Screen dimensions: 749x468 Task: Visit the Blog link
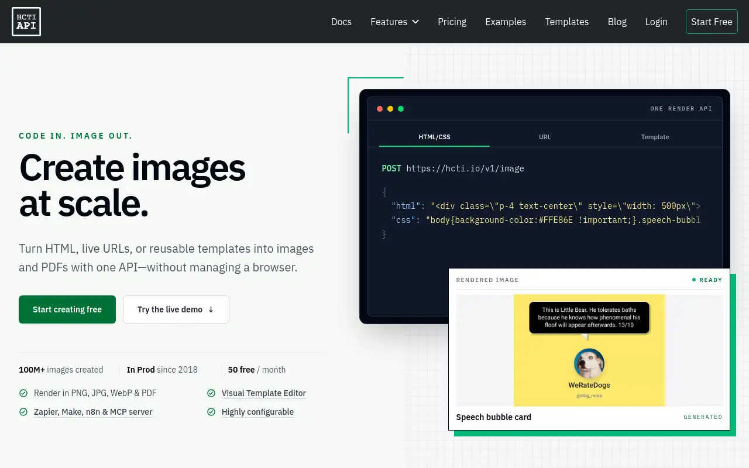click(617, 22)
